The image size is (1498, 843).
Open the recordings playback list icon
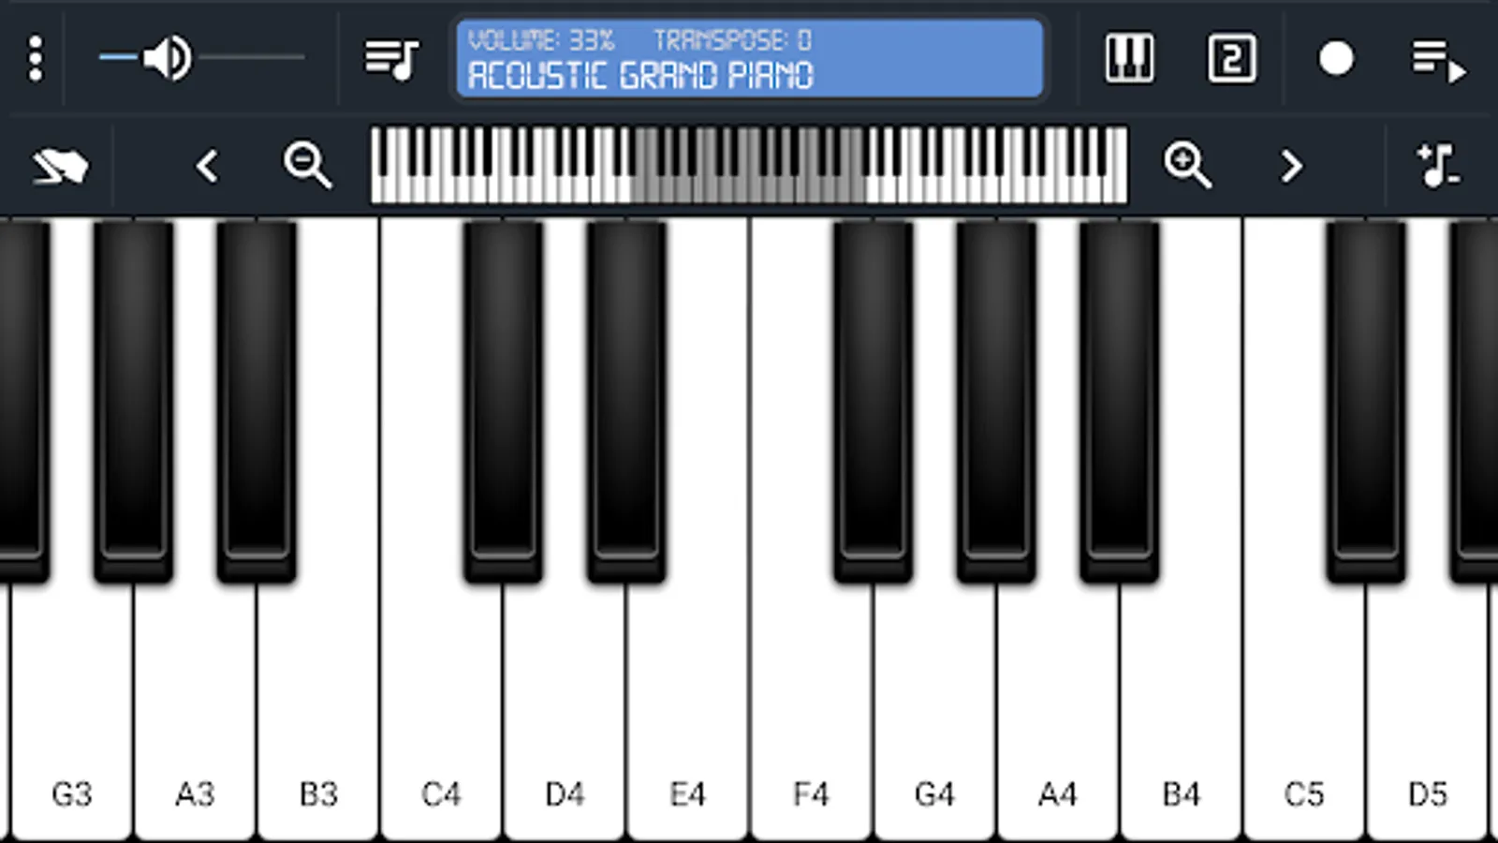[1439, 60]
